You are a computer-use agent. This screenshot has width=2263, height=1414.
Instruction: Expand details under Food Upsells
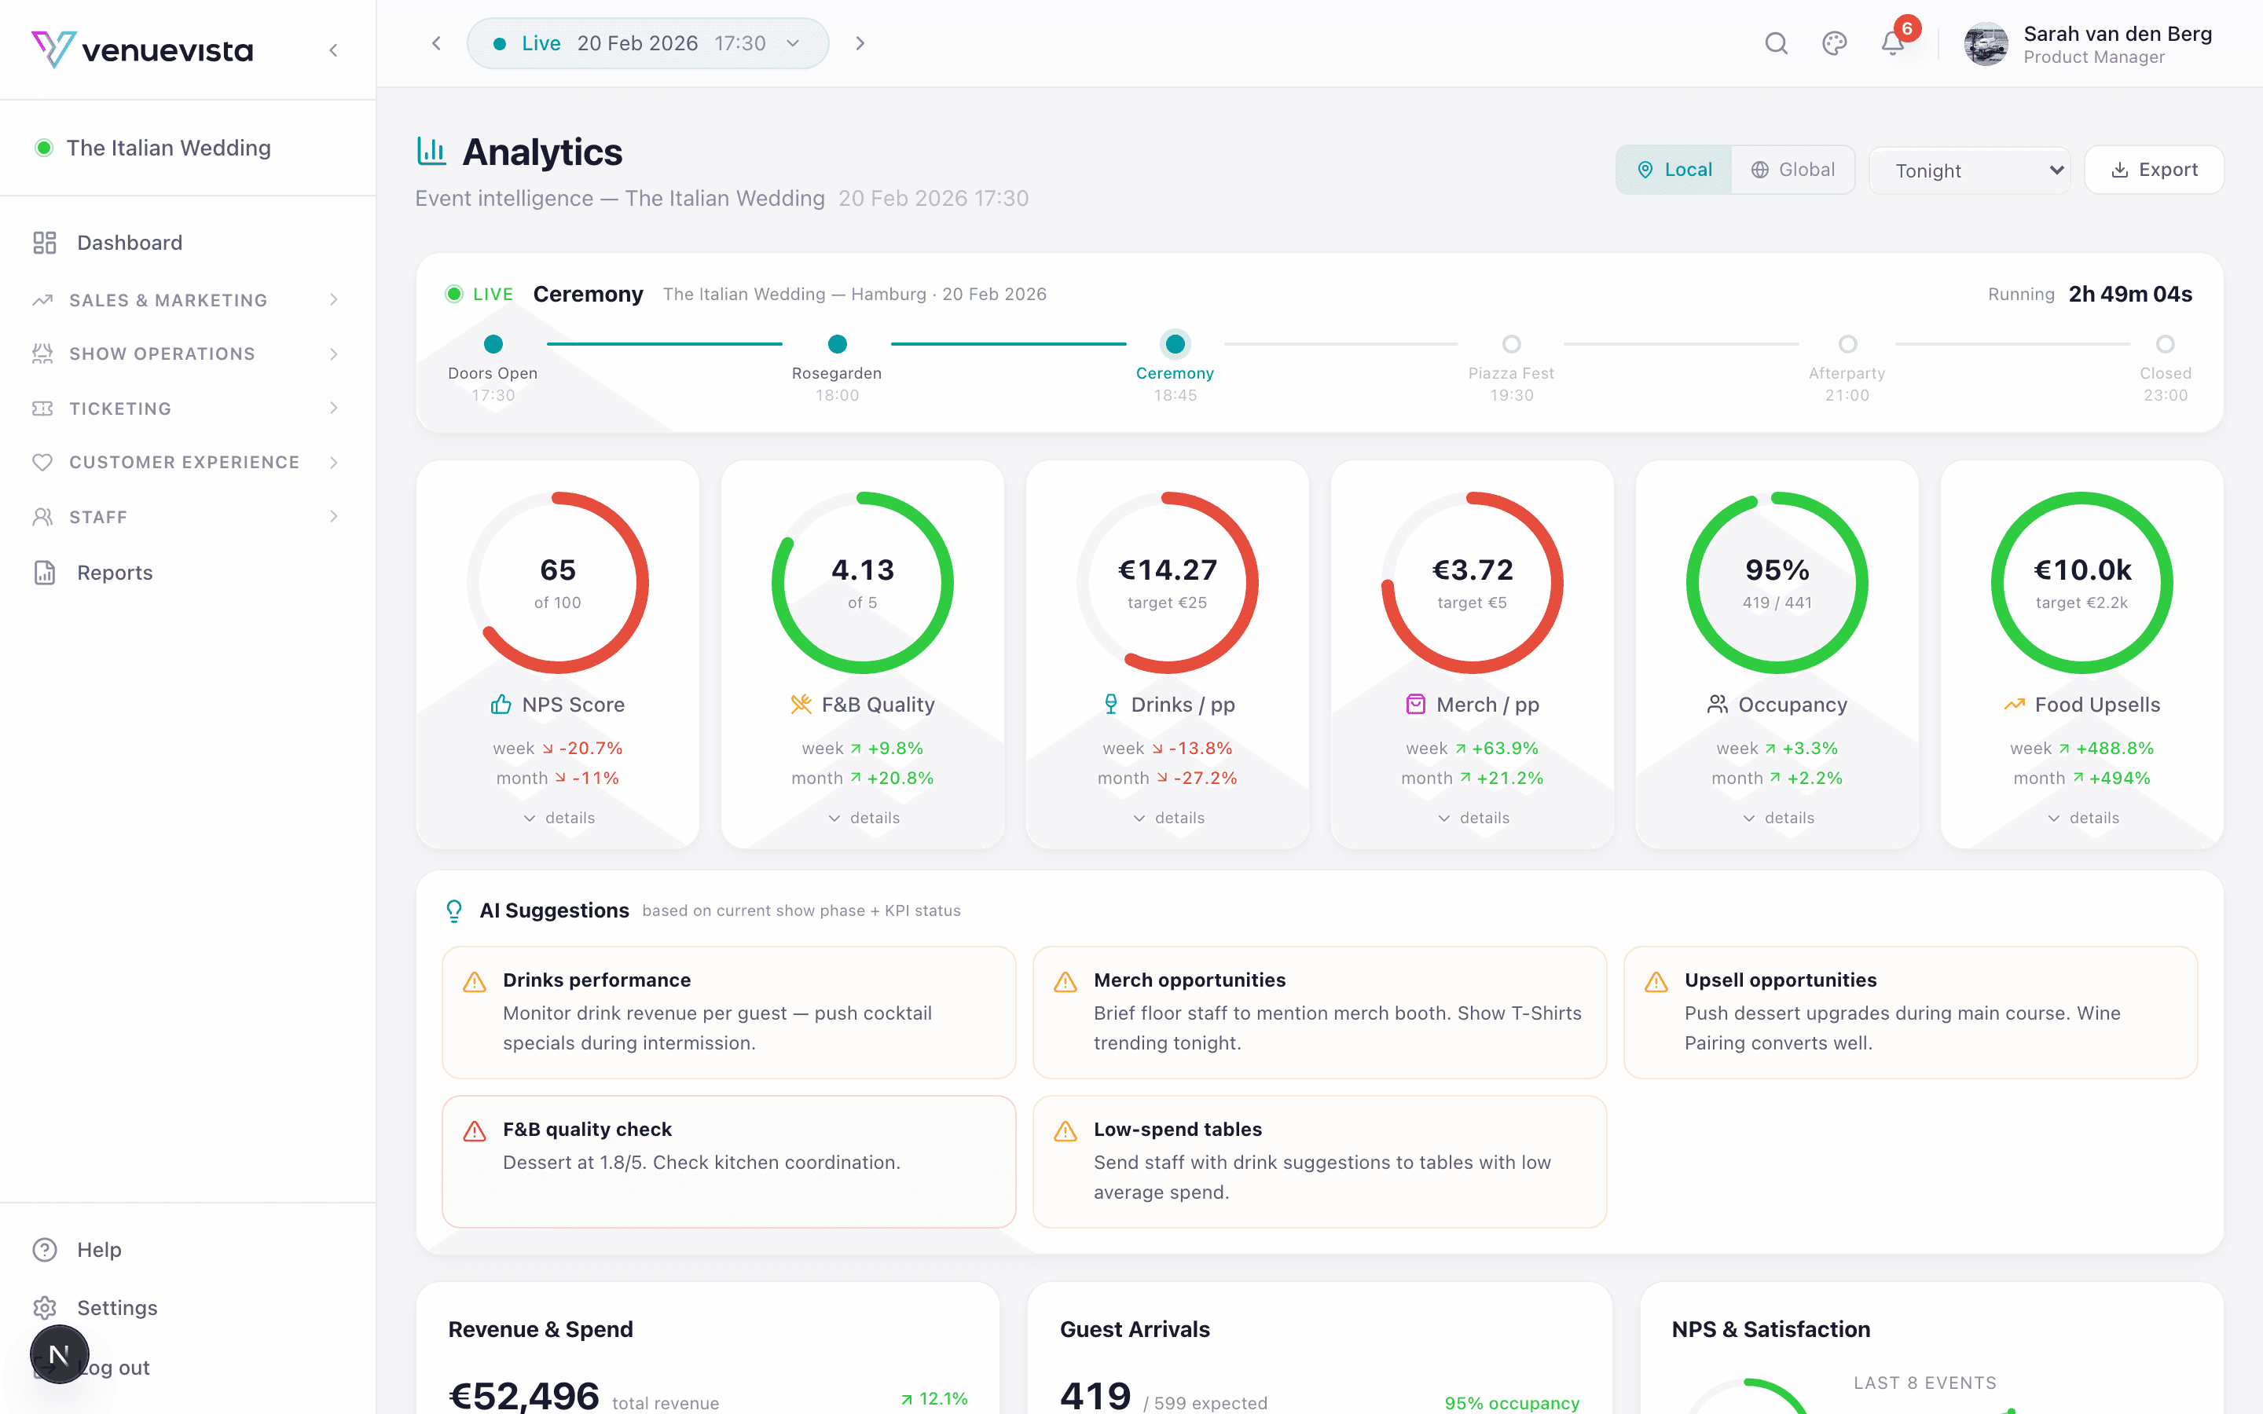tap(2082, 819)
